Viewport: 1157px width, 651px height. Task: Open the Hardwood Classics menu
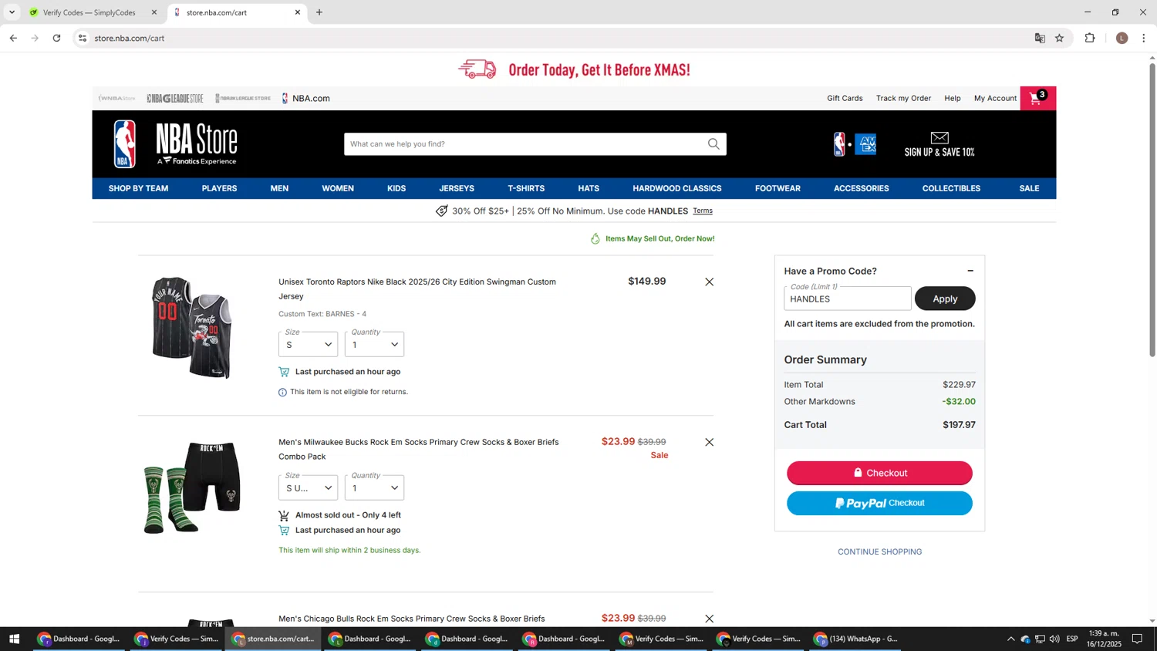(677, 188)
